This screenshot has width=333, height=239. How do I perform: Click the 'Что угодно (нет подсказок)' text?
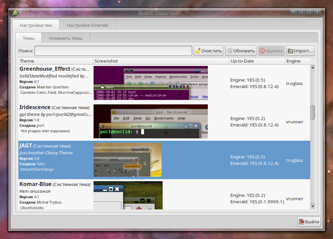pyautogui.click(x=45, y=131)
